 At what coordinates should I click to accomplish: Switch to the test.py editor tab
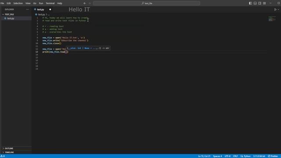[x=40, y=10]
